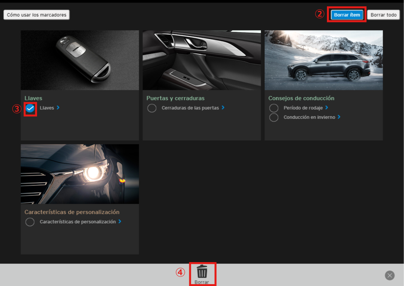The width and height of the screenshot is (404, 286).
Task: Click the headlight thumbnail image
Action: point(80,174)
